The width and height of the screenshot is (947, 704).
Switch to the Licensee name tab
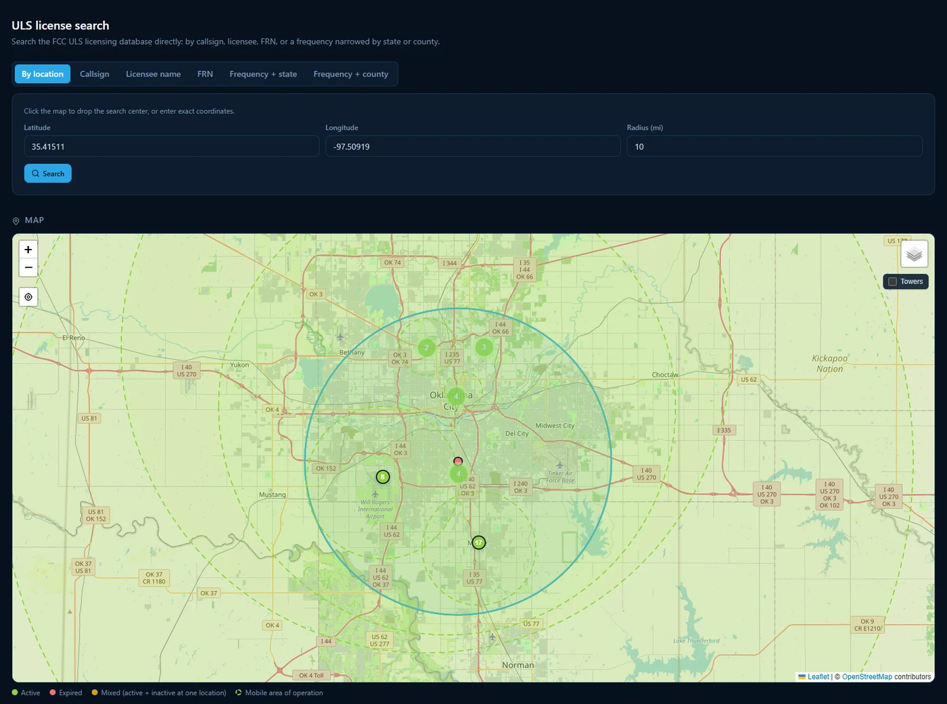click(153, 74)
